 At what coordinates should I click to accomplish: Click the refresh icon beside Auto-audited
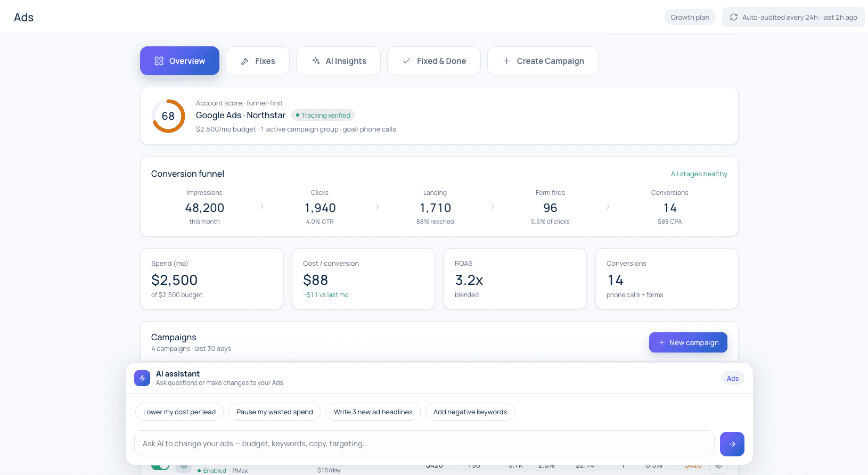click(734, 17)
